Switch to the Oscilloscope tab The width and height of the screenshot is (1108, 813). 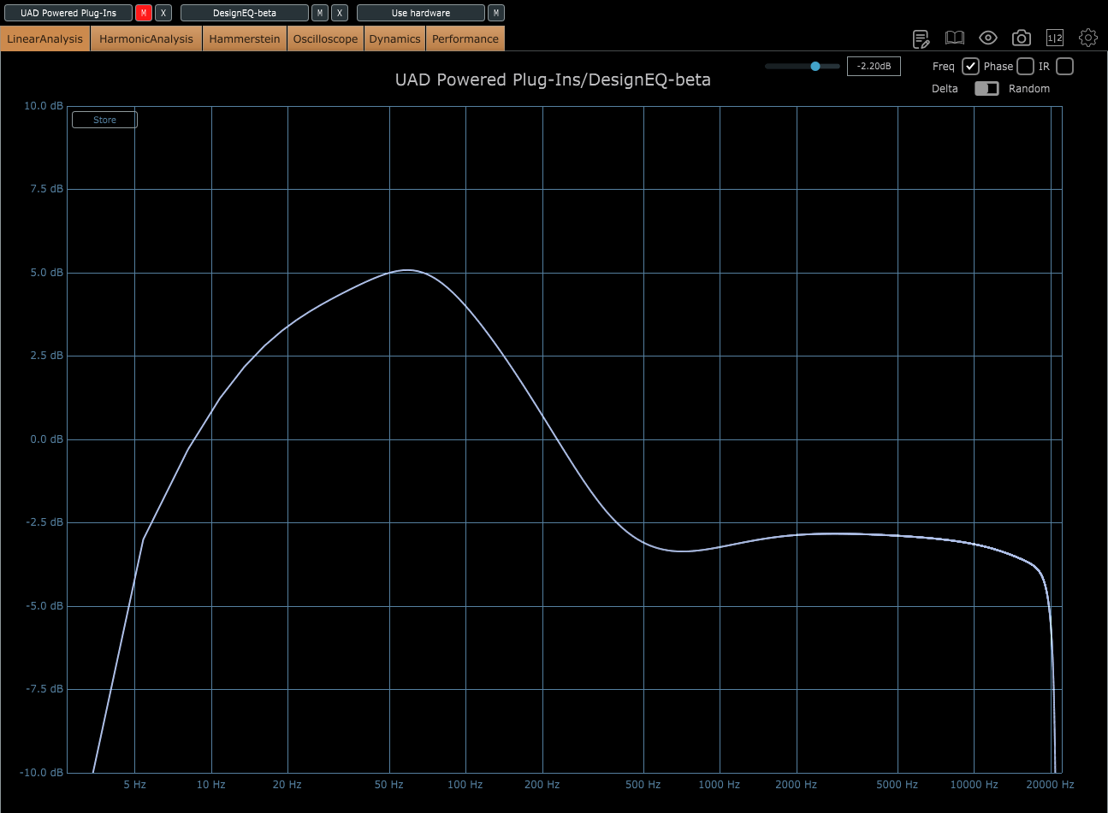(x=325, y=38)
